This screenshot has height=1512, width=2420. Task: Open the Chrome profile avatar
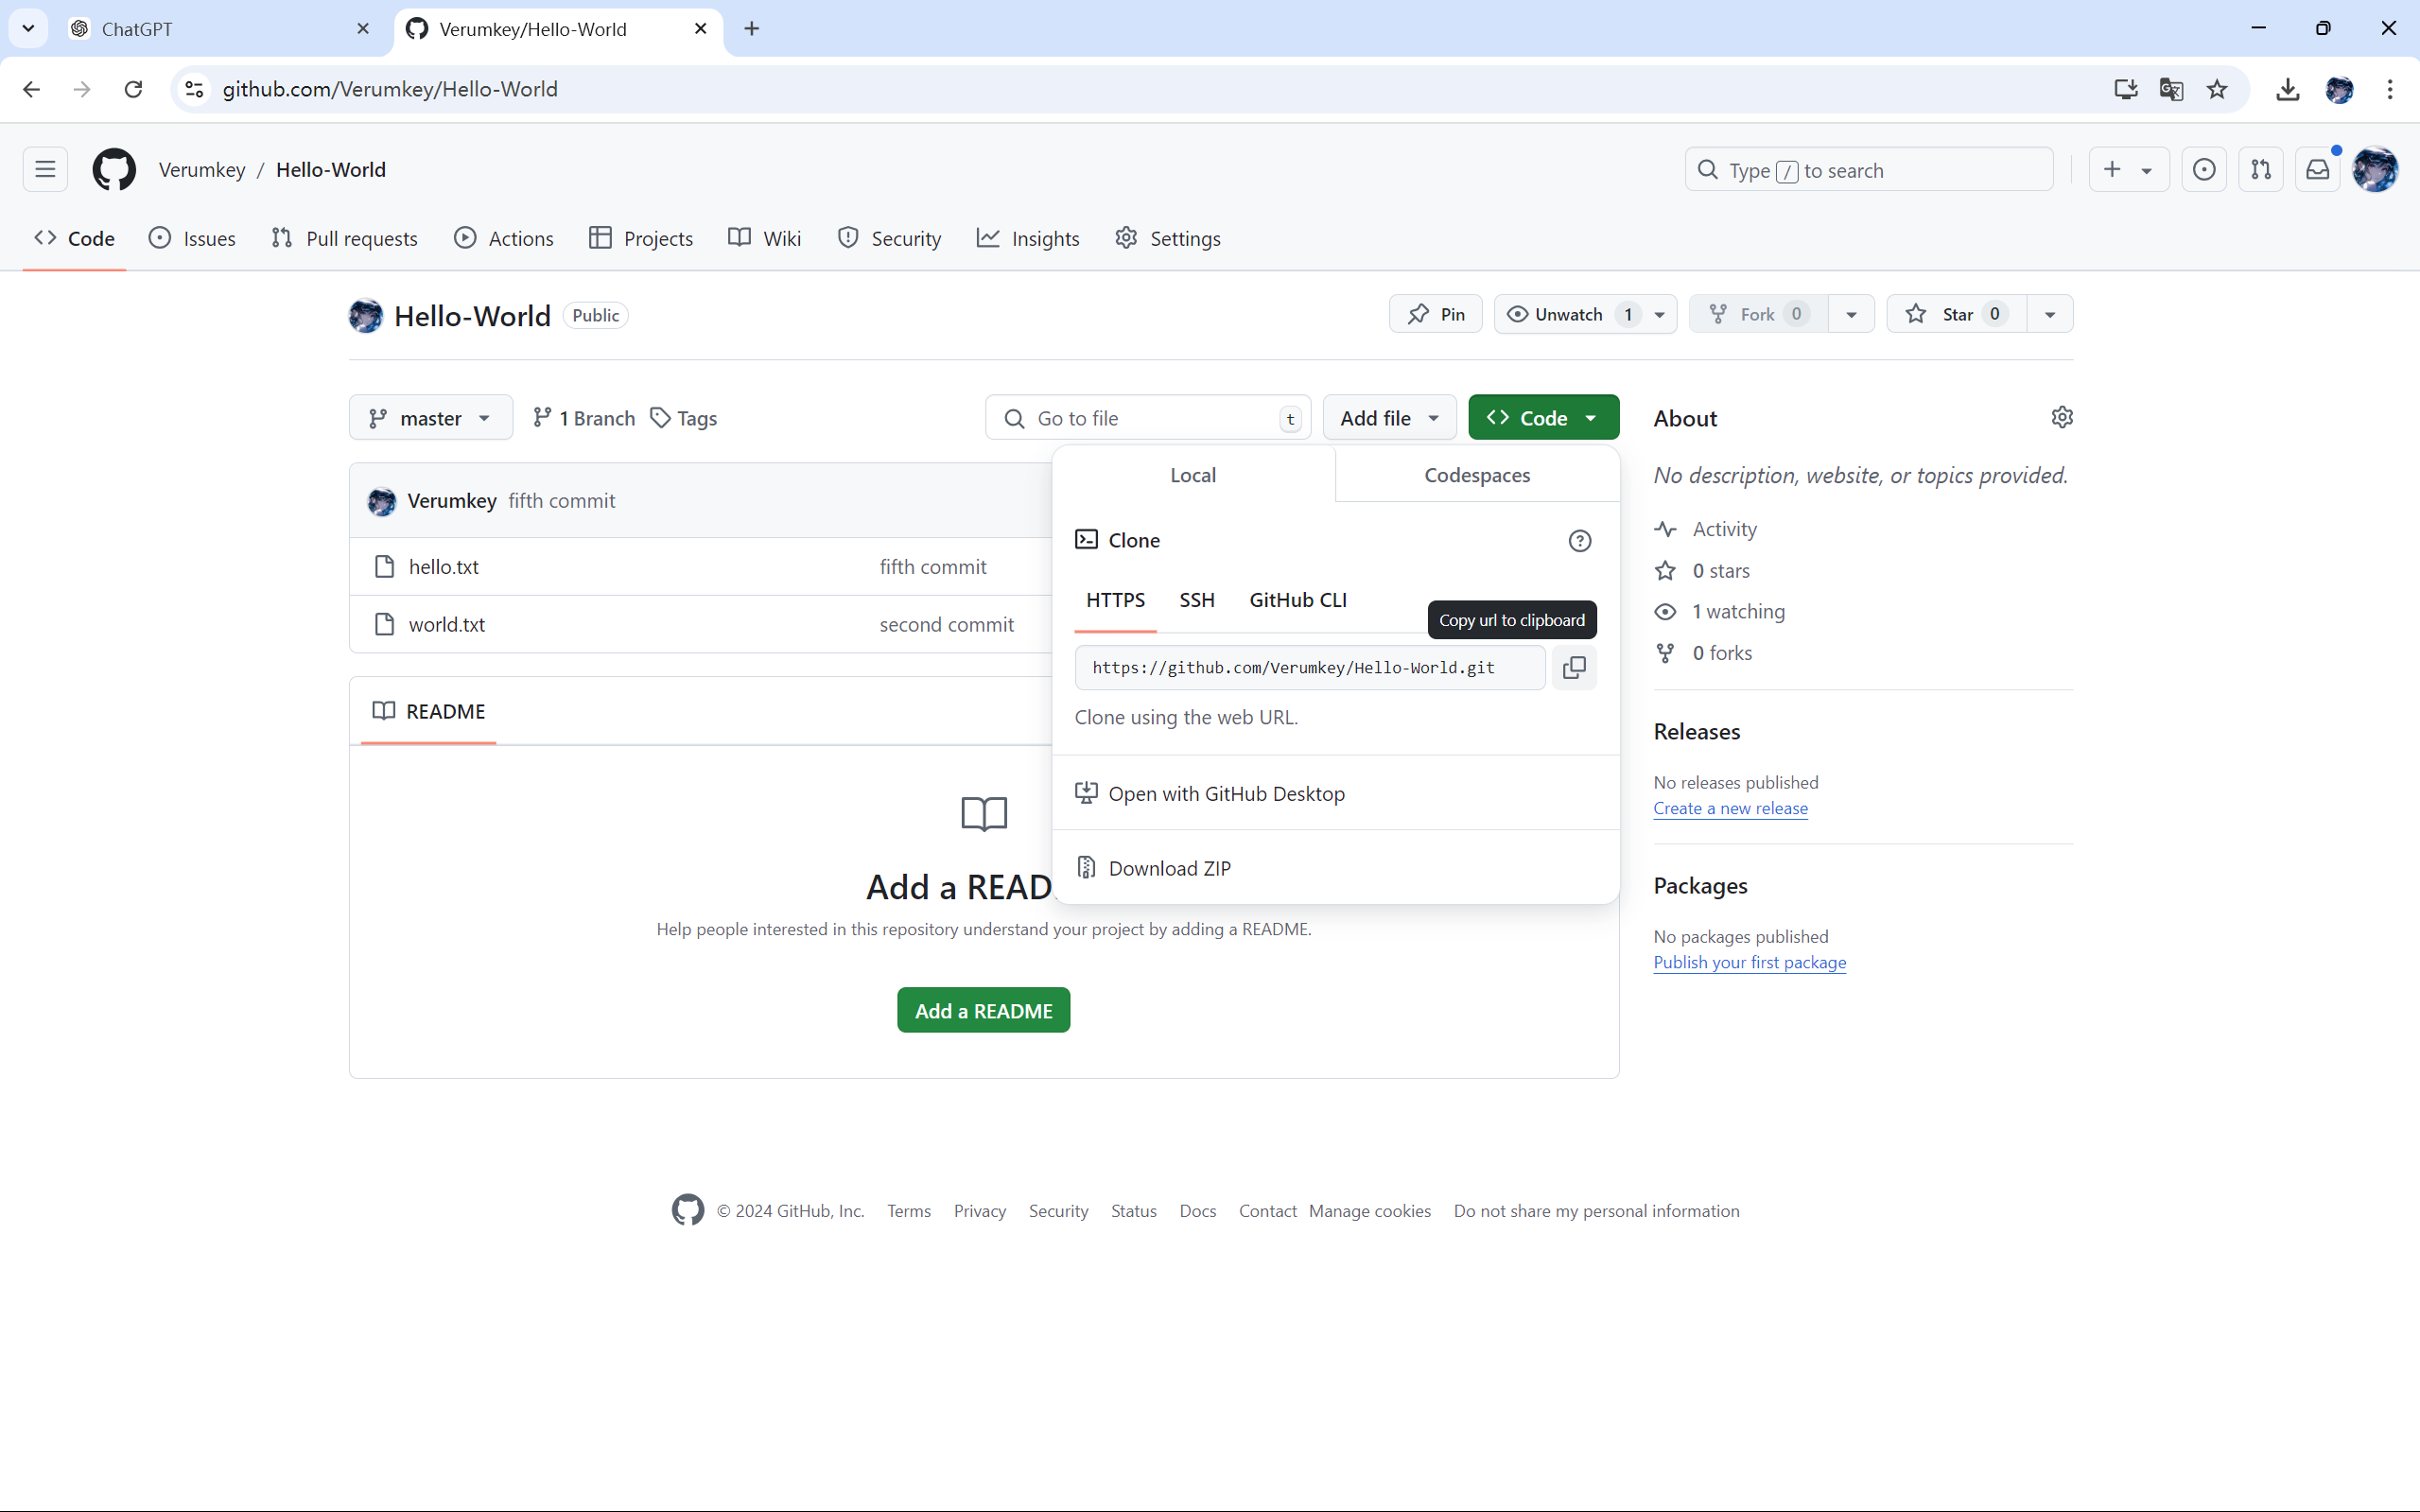click(x=2339, y=89)
